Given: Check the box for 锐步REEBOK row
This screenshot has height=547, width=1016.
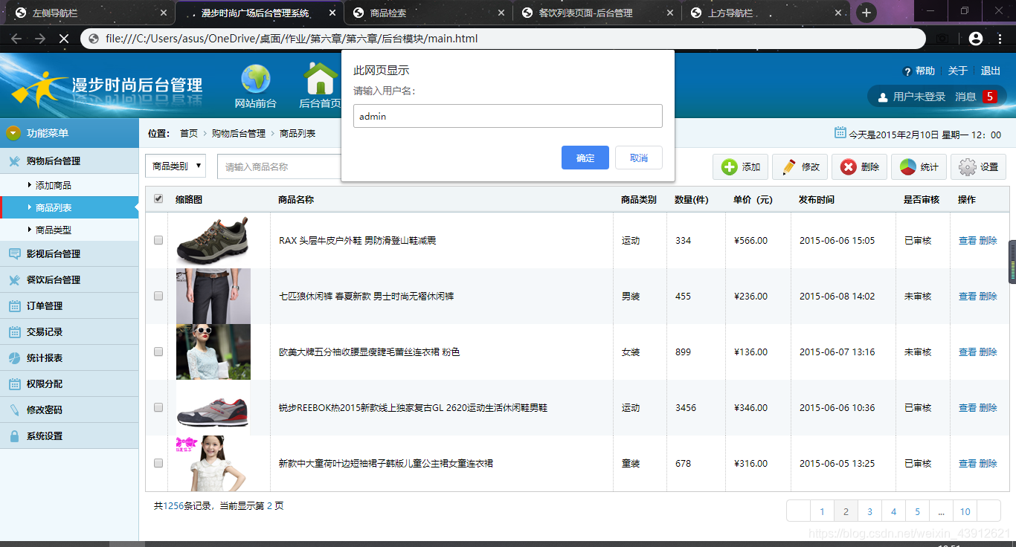Looking at the screenshot, I should [158, 407].
